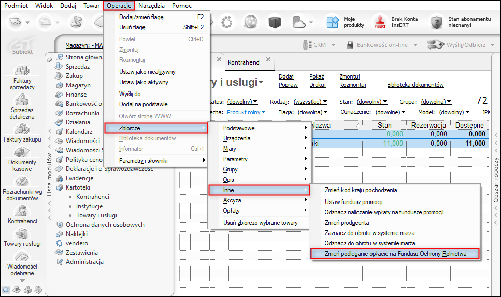Select Zbiorcze submenu entry
The height and width of the screenshot is (297, 501).
pos(156,128)
